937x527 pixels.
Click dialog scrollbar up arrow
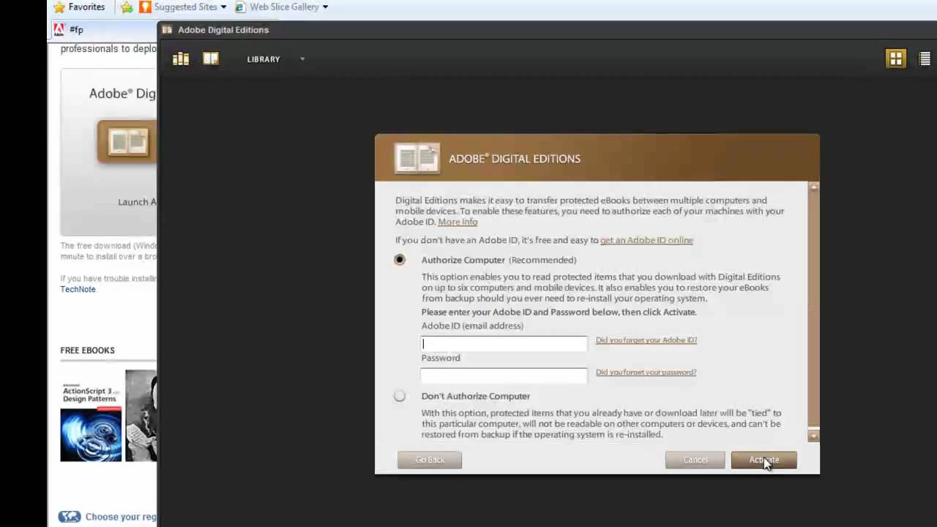tap(813, 187)
